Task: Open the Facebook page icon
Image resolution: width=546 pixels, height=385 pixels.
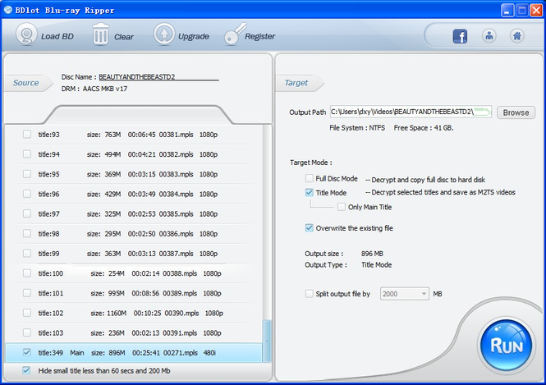Action: click(460, 36)
